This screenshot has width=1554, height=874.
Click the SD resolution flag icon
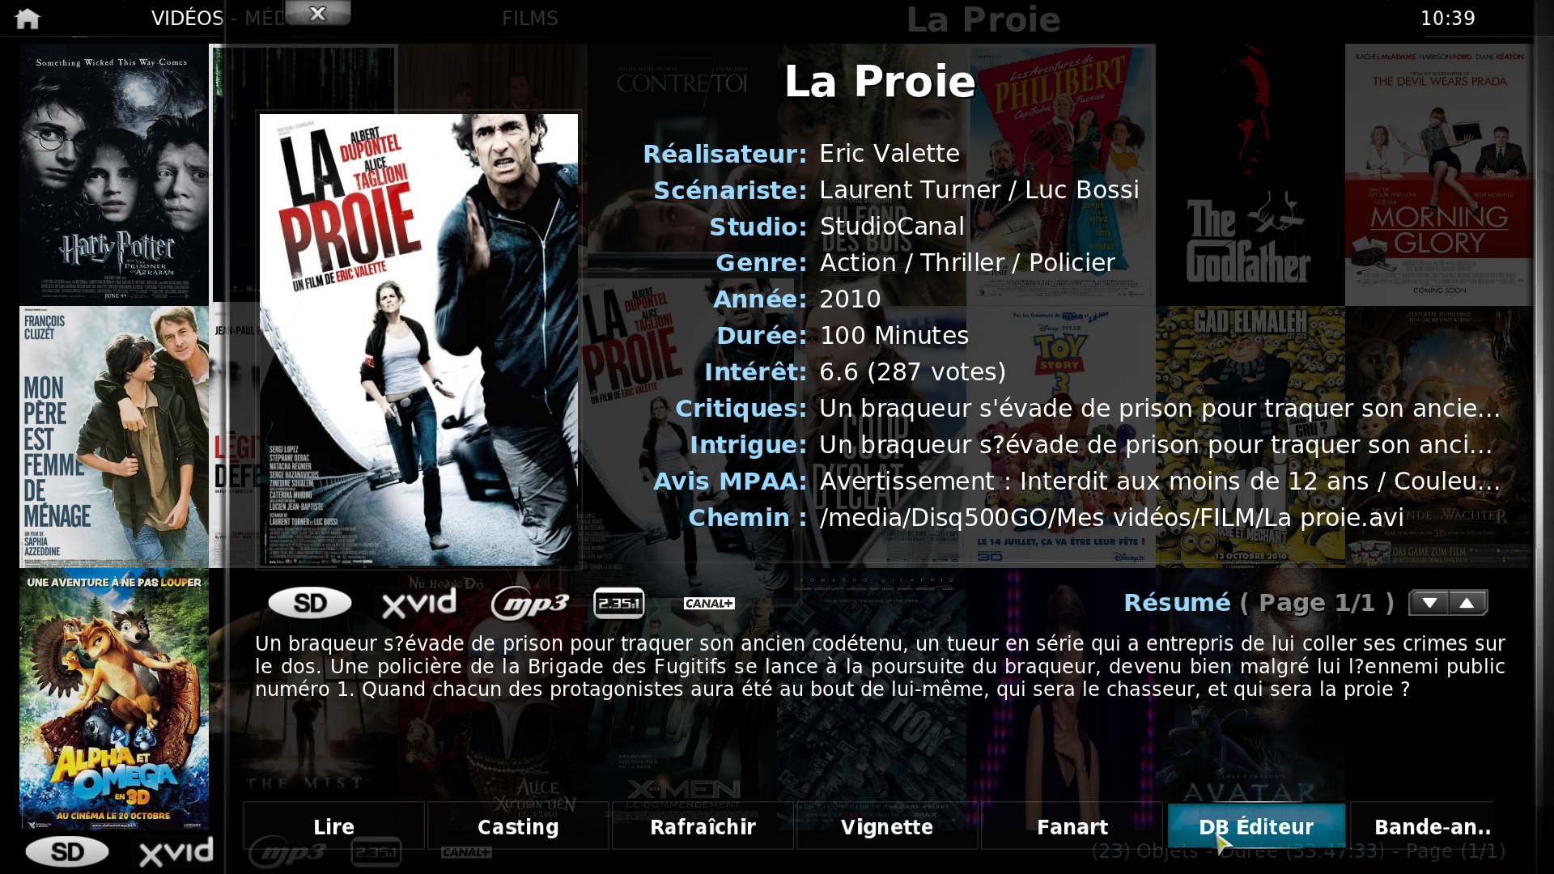coord(310,603)
